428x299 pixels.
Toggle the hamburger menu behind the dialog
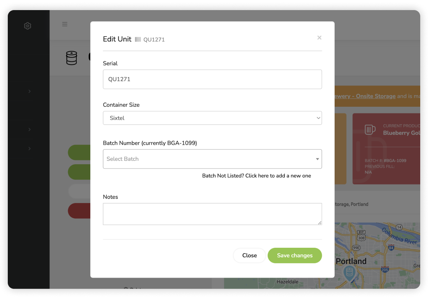[x=65, y=24]
